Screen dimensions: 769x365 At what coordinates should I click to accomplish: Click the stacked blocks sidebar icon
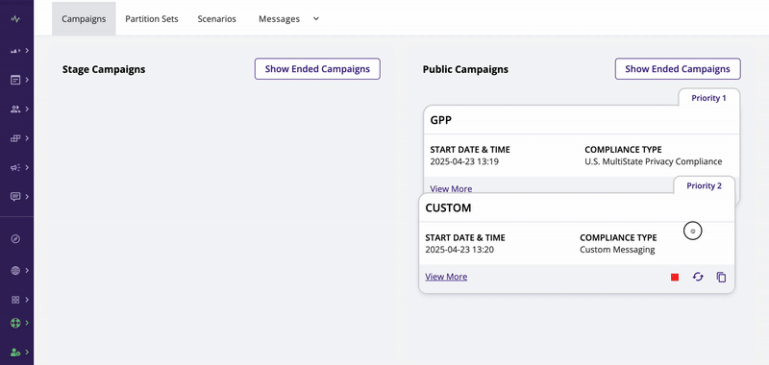tap(15, 138)
